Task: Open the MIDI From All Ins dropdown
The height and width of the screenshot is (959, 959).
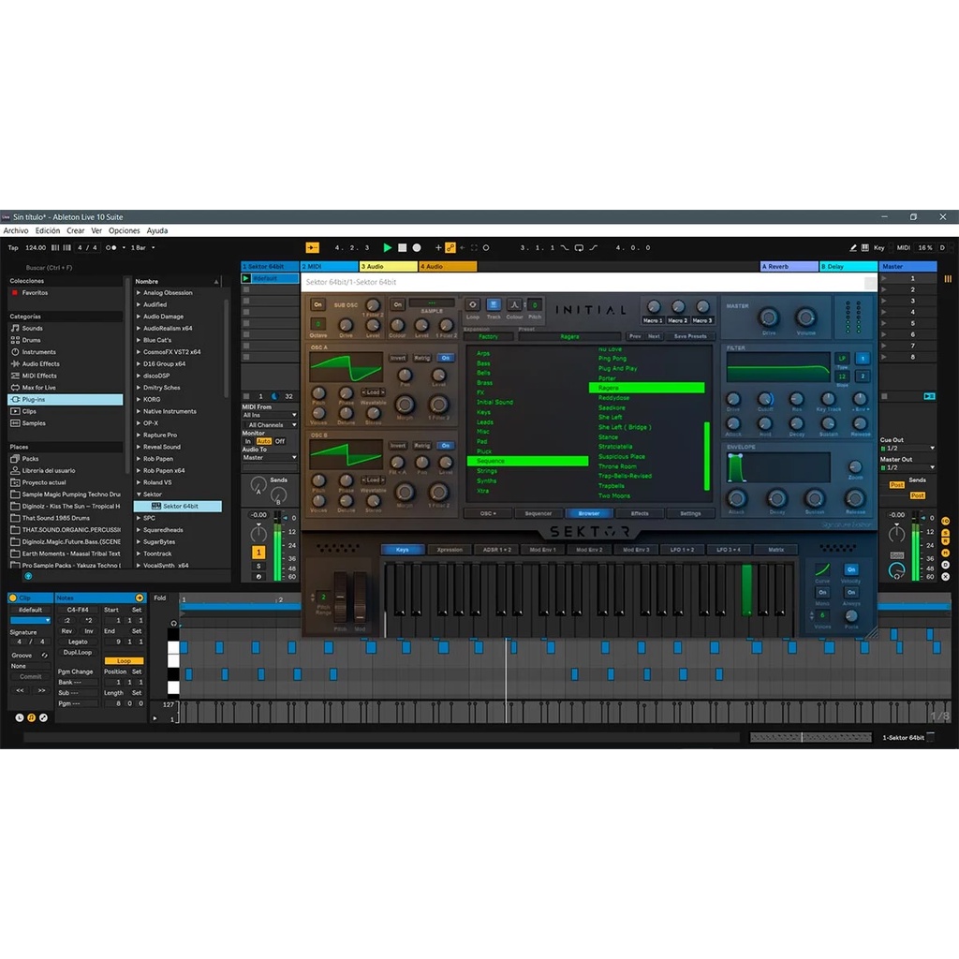Action: 270,415
